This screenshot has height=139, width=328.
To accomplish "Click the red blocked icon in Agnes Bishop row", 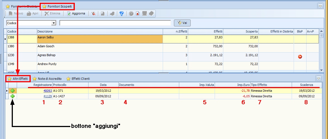I will (x=300, y=57).
